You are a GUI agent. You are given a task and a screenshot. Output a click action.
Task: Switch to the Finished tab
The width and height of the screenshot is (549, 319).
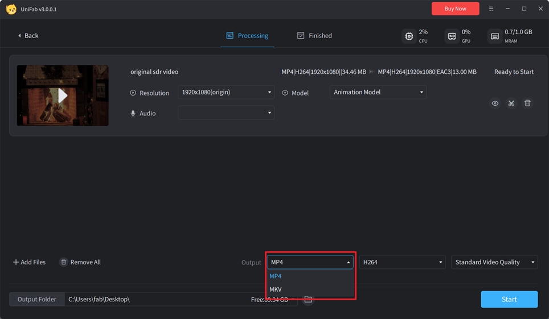pyautogui.click(x=314, y=36)
